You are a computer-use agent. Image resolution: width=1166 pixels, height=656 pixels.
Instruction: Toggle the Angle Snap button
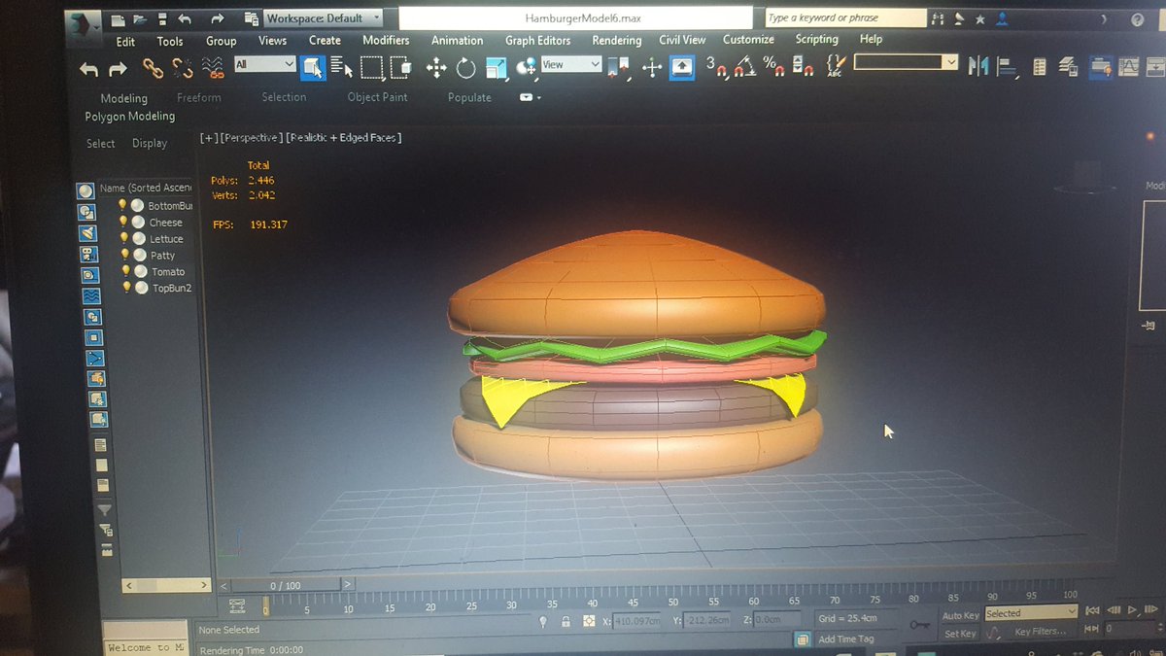tap(745, 66)
